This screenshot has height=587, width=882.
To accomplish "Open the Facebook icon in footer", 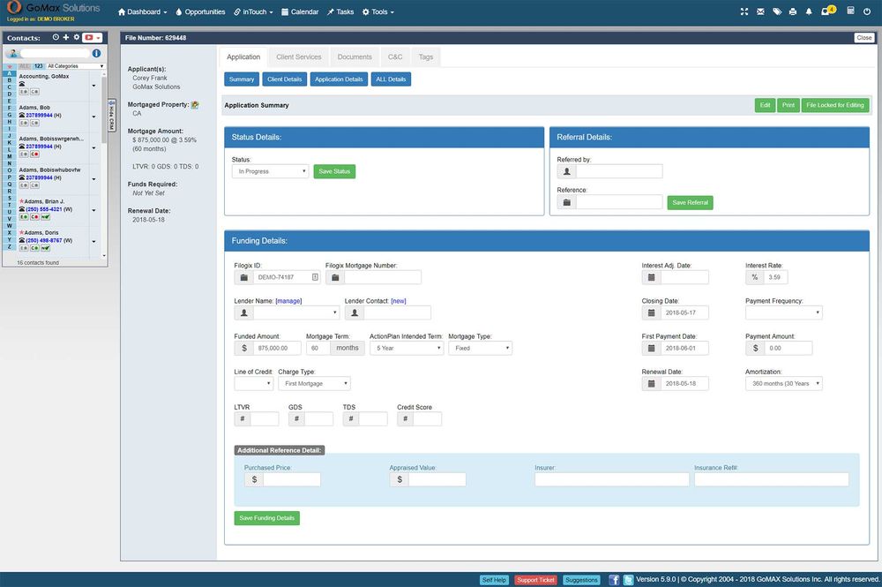I will point(614,580).
